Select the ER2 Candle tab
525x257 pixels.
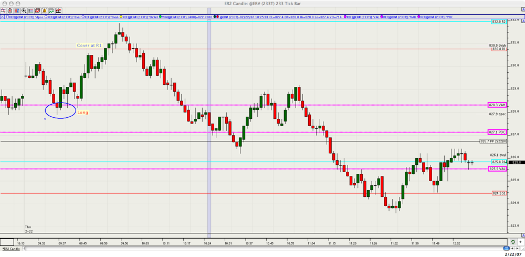click(x=11, y=249)
